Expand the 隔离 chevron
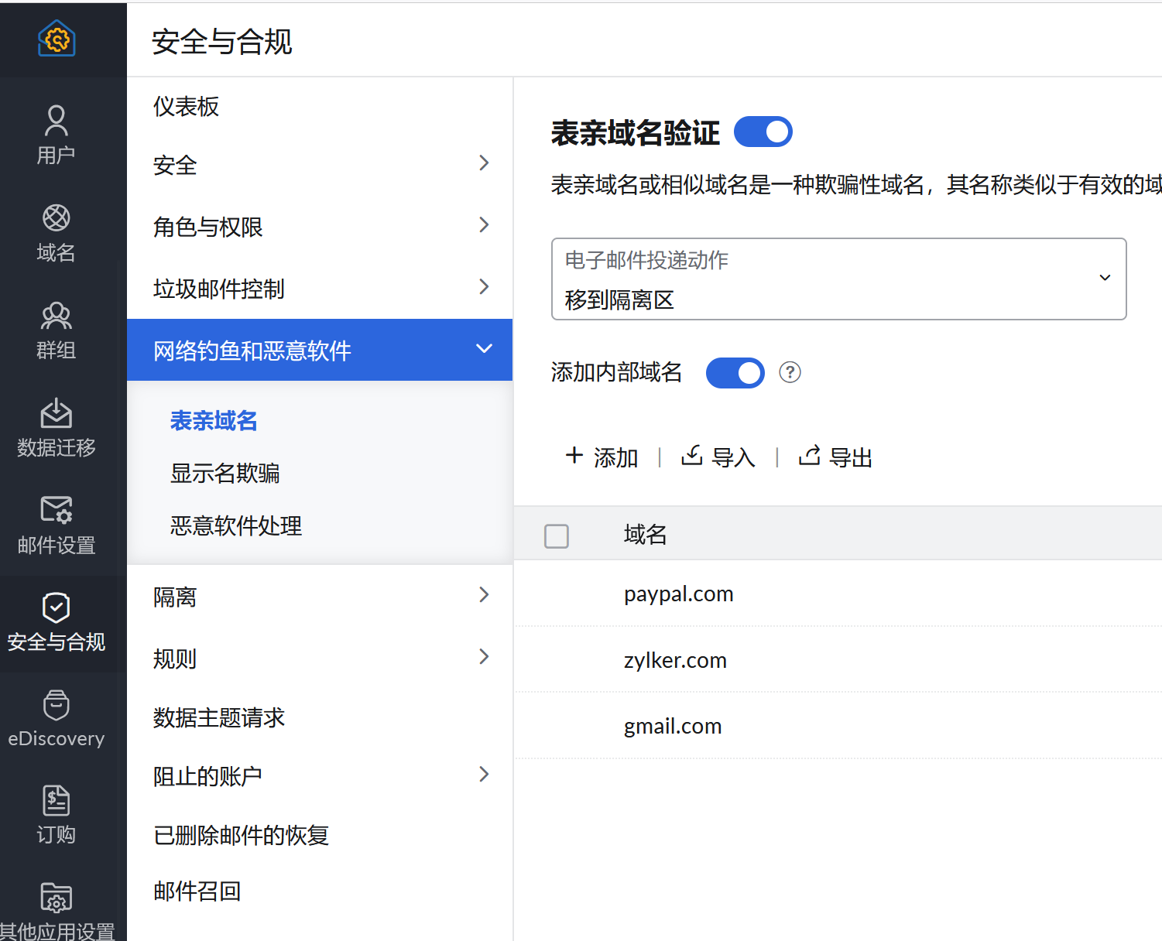1162x941 pixels. 484,595
